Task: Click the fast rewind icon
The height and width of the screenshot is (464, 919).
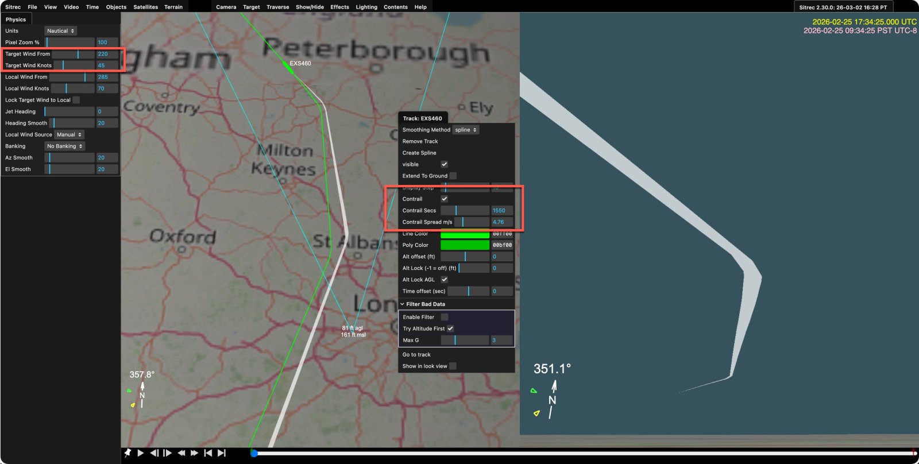Action: (182, 453)
